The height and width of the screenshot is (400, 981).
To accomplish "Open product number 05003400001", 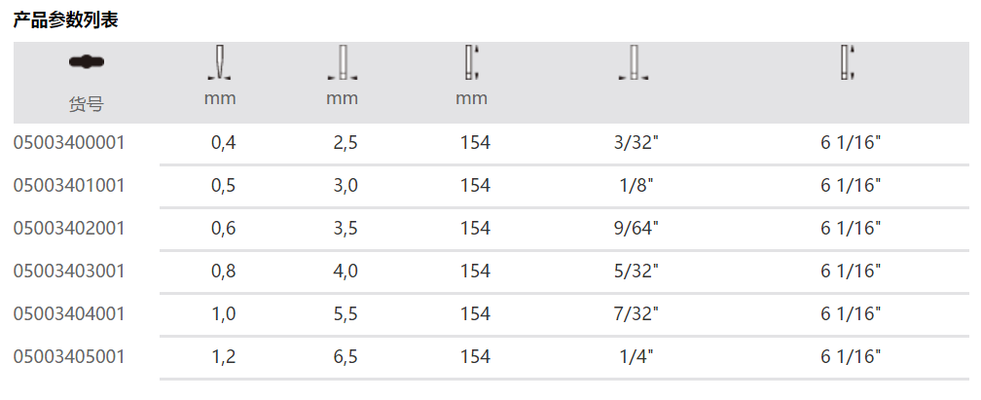I will [69, 143].
